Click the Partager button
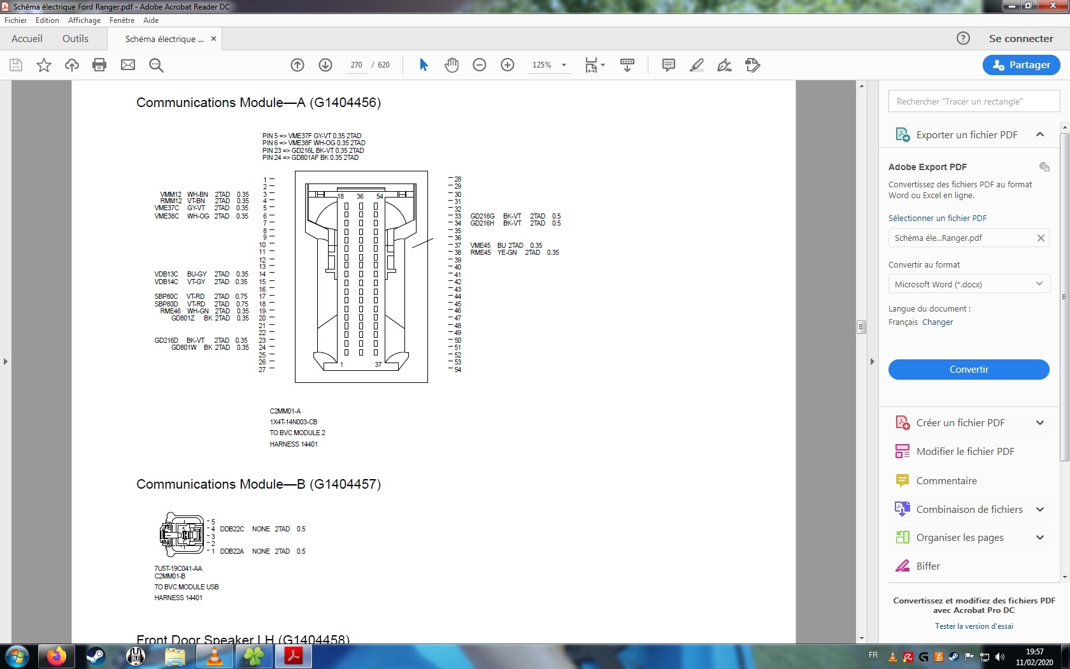This screenshot has height=669, width=1070. click(x=1021, y=65)
